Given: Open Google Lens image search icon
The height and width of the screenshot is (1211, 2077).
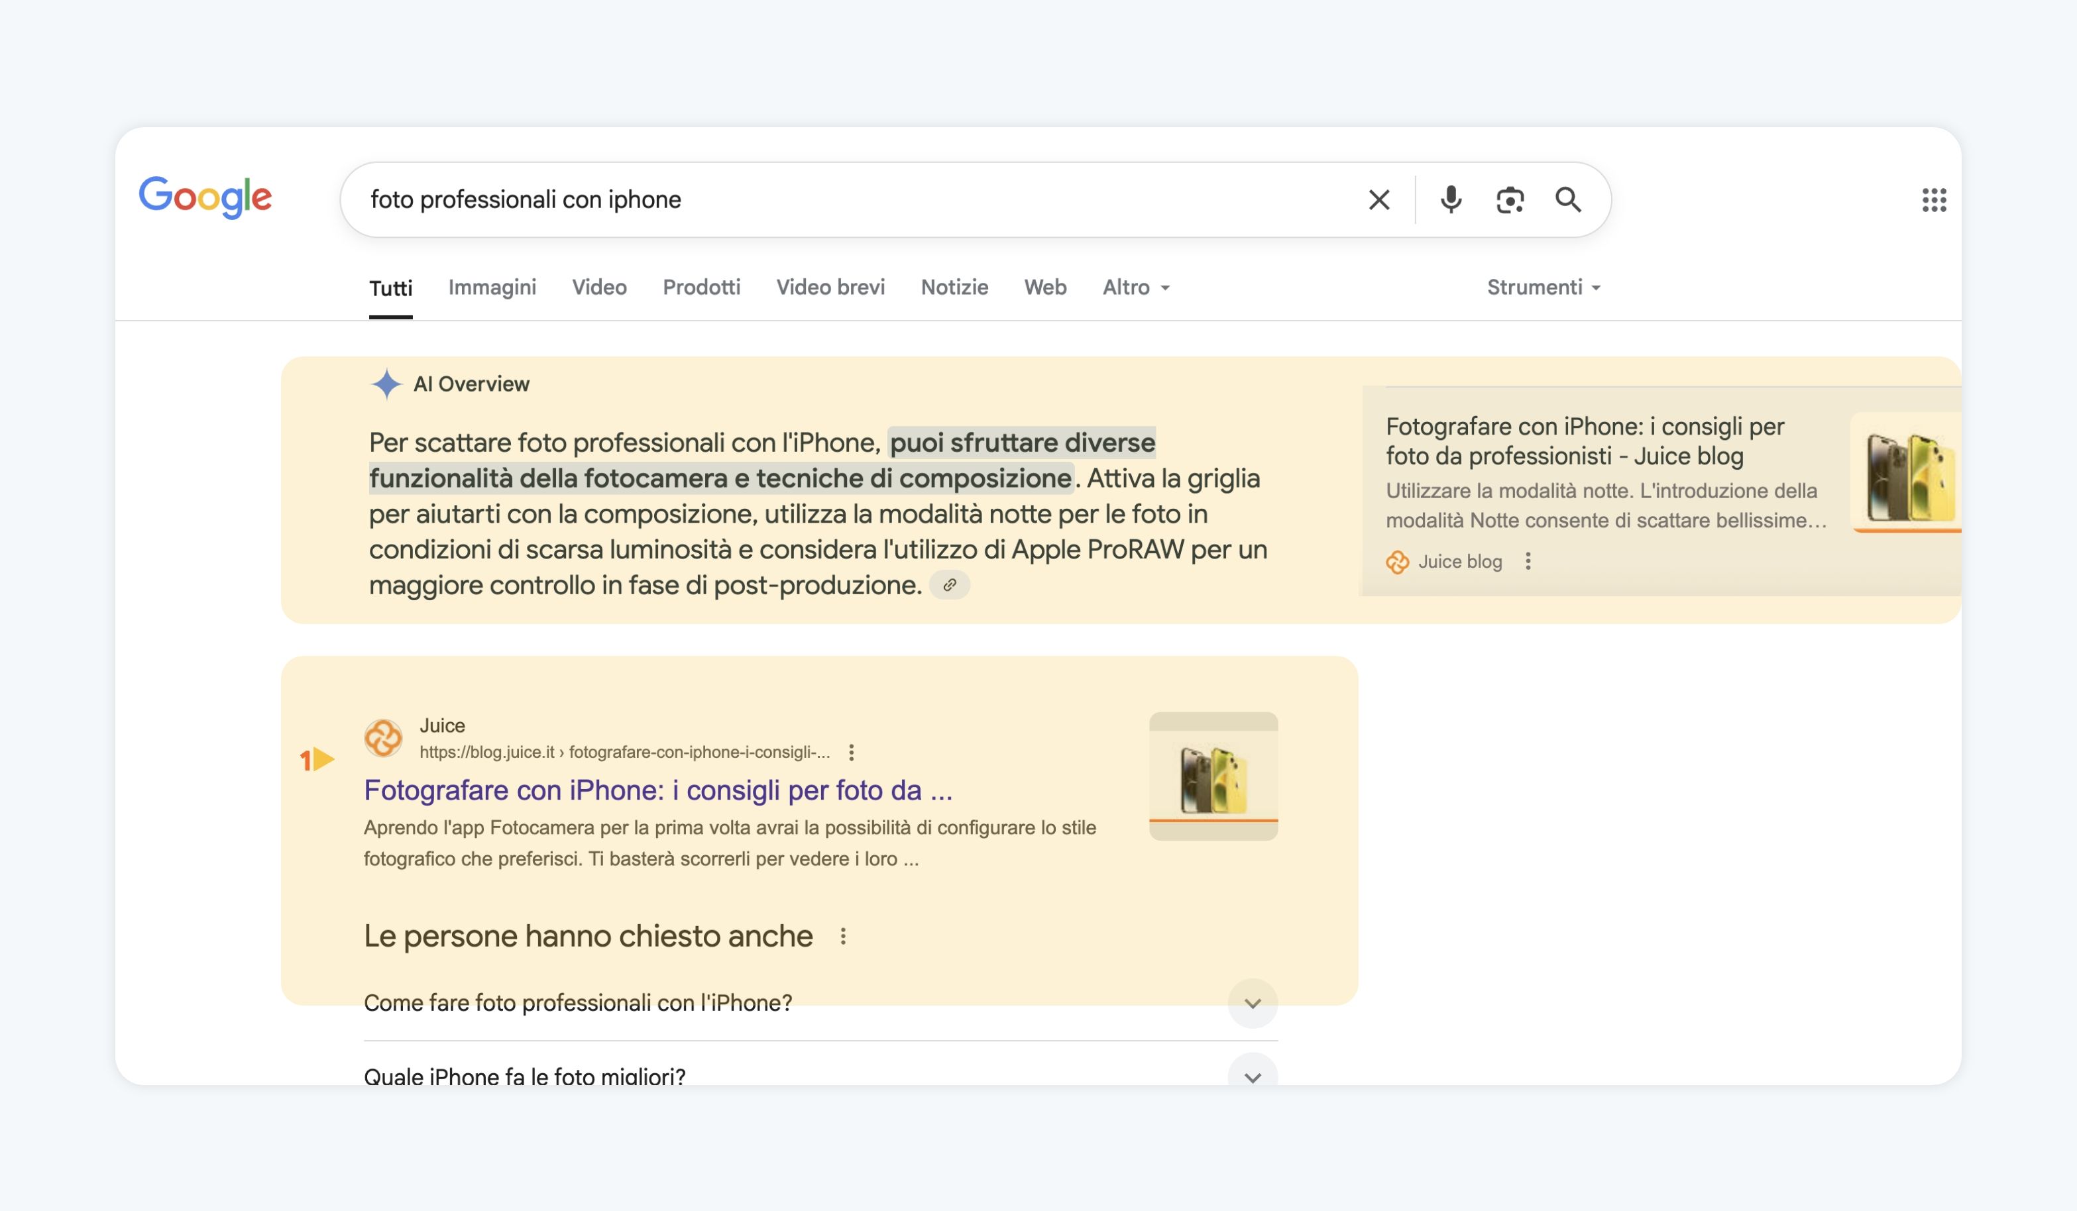Looking at the screenshot, I should tap(1510, 199).
